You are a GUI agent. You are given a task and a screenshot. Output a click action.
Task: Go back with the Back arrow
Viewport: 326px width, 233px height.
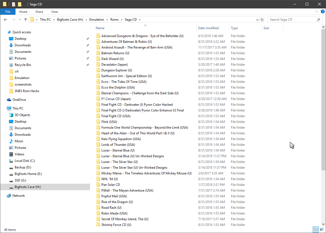pos(6,20)
